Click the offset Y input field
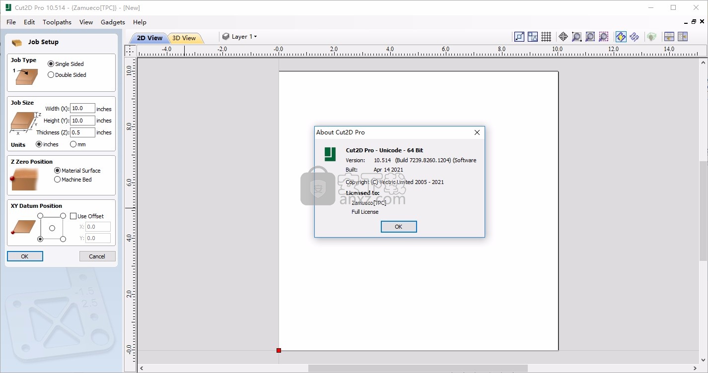Screen dimensions: 708x373 98,238
